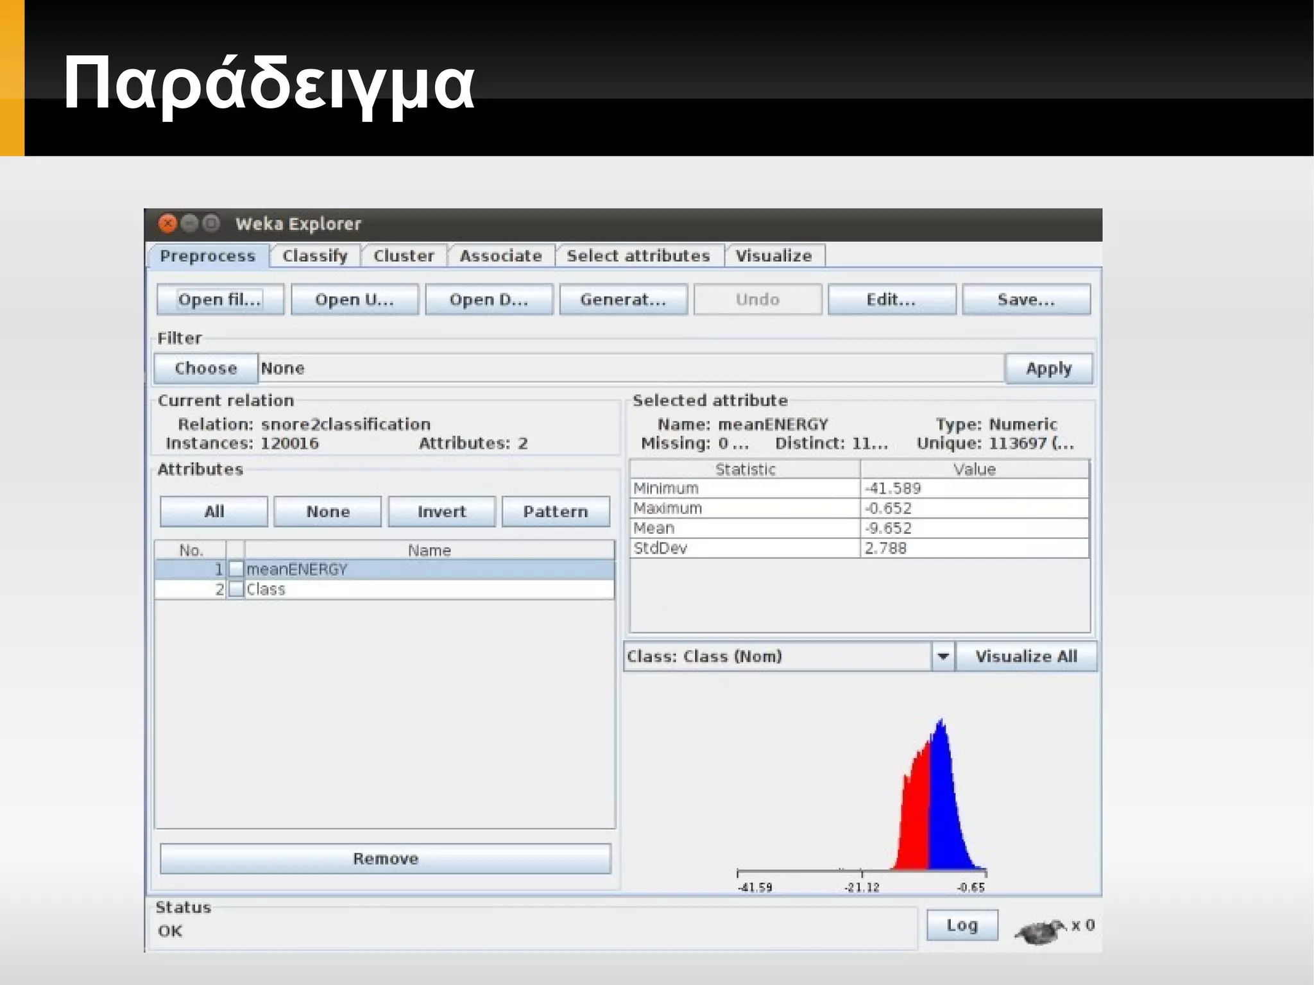The image size is (1314, 985).
Task: Open the Class (Nom) dropdown arrow
Action: pyautogui.click(x=943, y=656)
